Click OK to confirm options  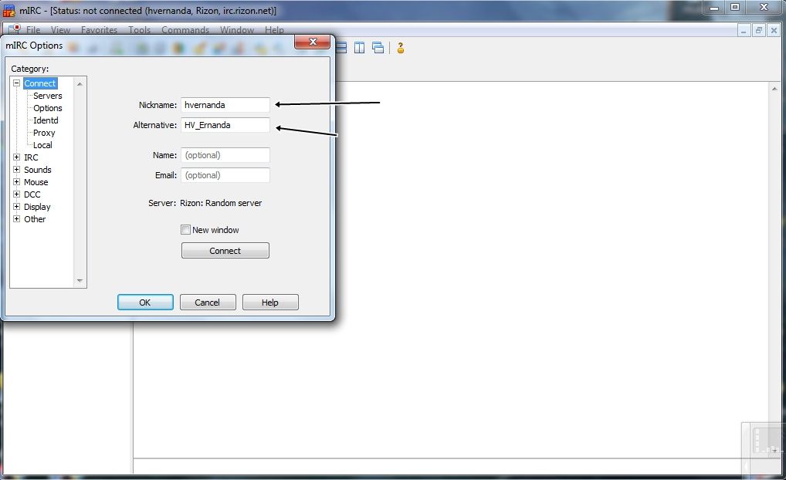(x=145, y=303)
